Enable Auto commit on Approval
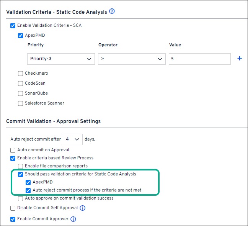The width and height of the screenshot is (248, 226). (x=13, y=150)
